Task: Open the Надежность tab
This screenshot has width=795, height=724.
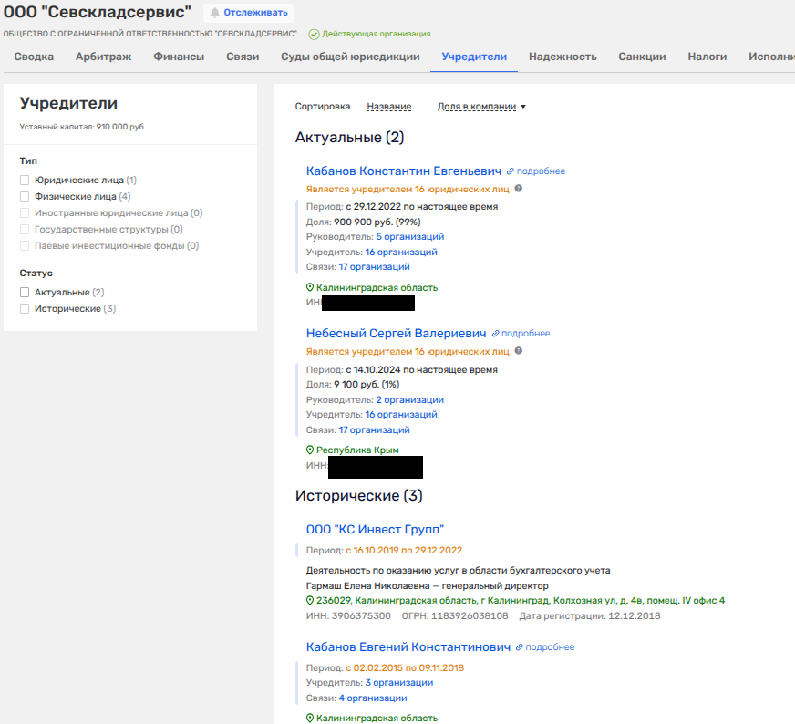Action: (x=563, y=57)
